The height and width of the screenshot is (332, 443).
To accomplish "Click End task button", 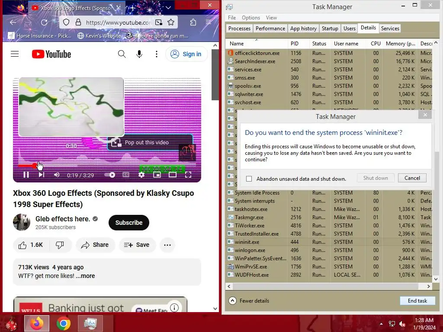I will 417,301.
